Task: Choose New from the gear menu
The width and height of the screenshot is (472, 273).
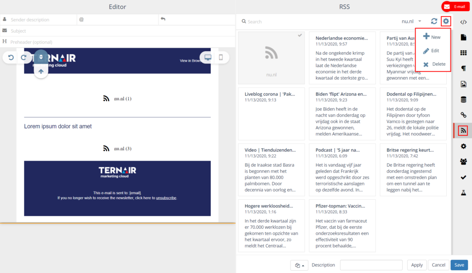Action: coord(431,37)
